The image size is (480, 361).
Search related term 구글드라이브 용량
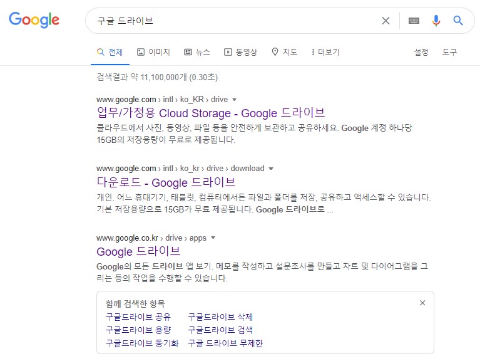[x=138, y=330]
